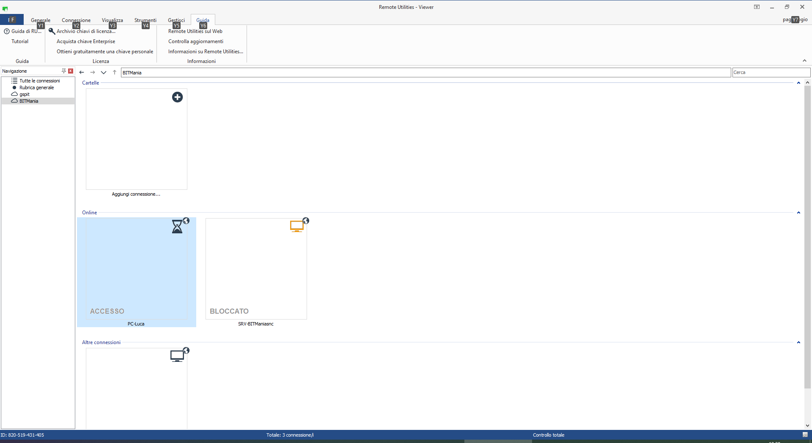Viewport: 812px width, 443px height.
Task: Select Tutte le connessioni in navigation tree
Action: coord(39,81)
